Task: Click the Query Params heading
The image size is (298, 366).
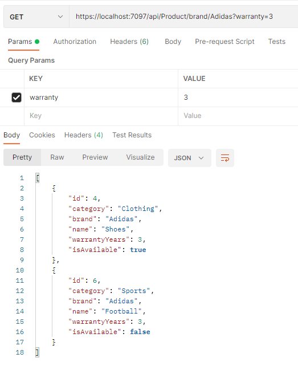Action: point(31,60)
